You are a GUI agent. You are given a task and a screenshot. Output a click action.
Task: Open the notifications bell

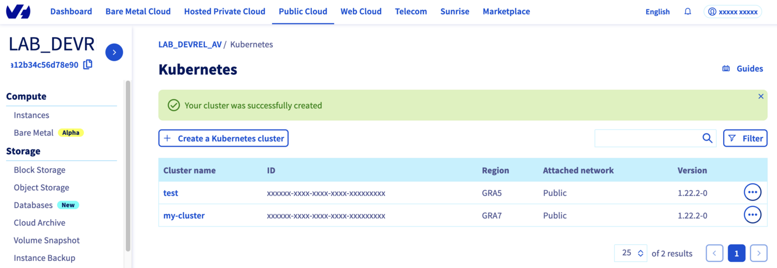(688, 12)
